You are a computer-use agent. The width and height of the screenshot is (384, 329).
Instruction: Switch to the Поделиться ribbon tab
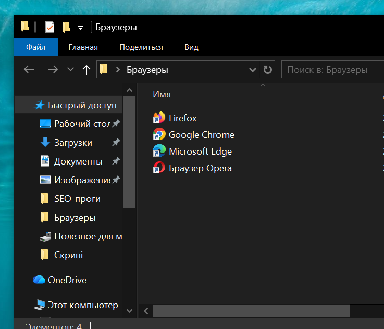point(141,47)
